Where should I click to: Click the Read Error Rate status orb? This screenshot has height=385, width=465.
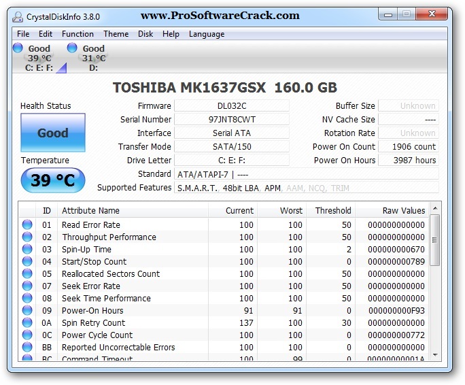pyautogui.click(x=27, y=224)
